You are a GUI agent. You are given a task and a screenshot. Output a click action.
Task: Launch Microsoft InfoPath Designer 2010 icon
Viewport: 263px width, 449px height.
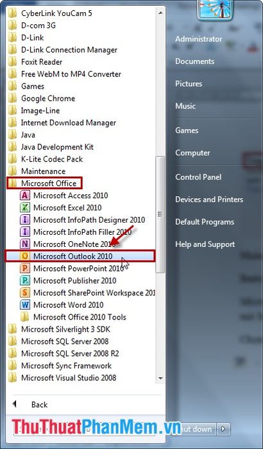tap(25, 220)
